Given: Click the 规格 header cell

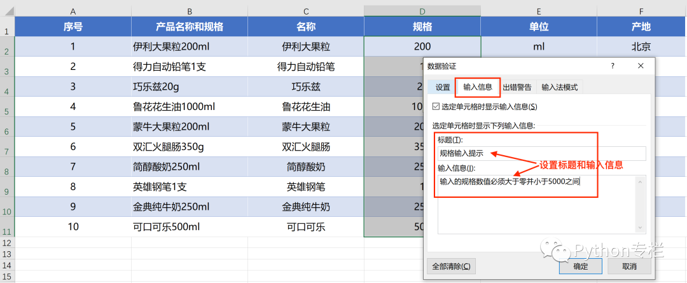Looking at the screenshot, I should [422, 27].
